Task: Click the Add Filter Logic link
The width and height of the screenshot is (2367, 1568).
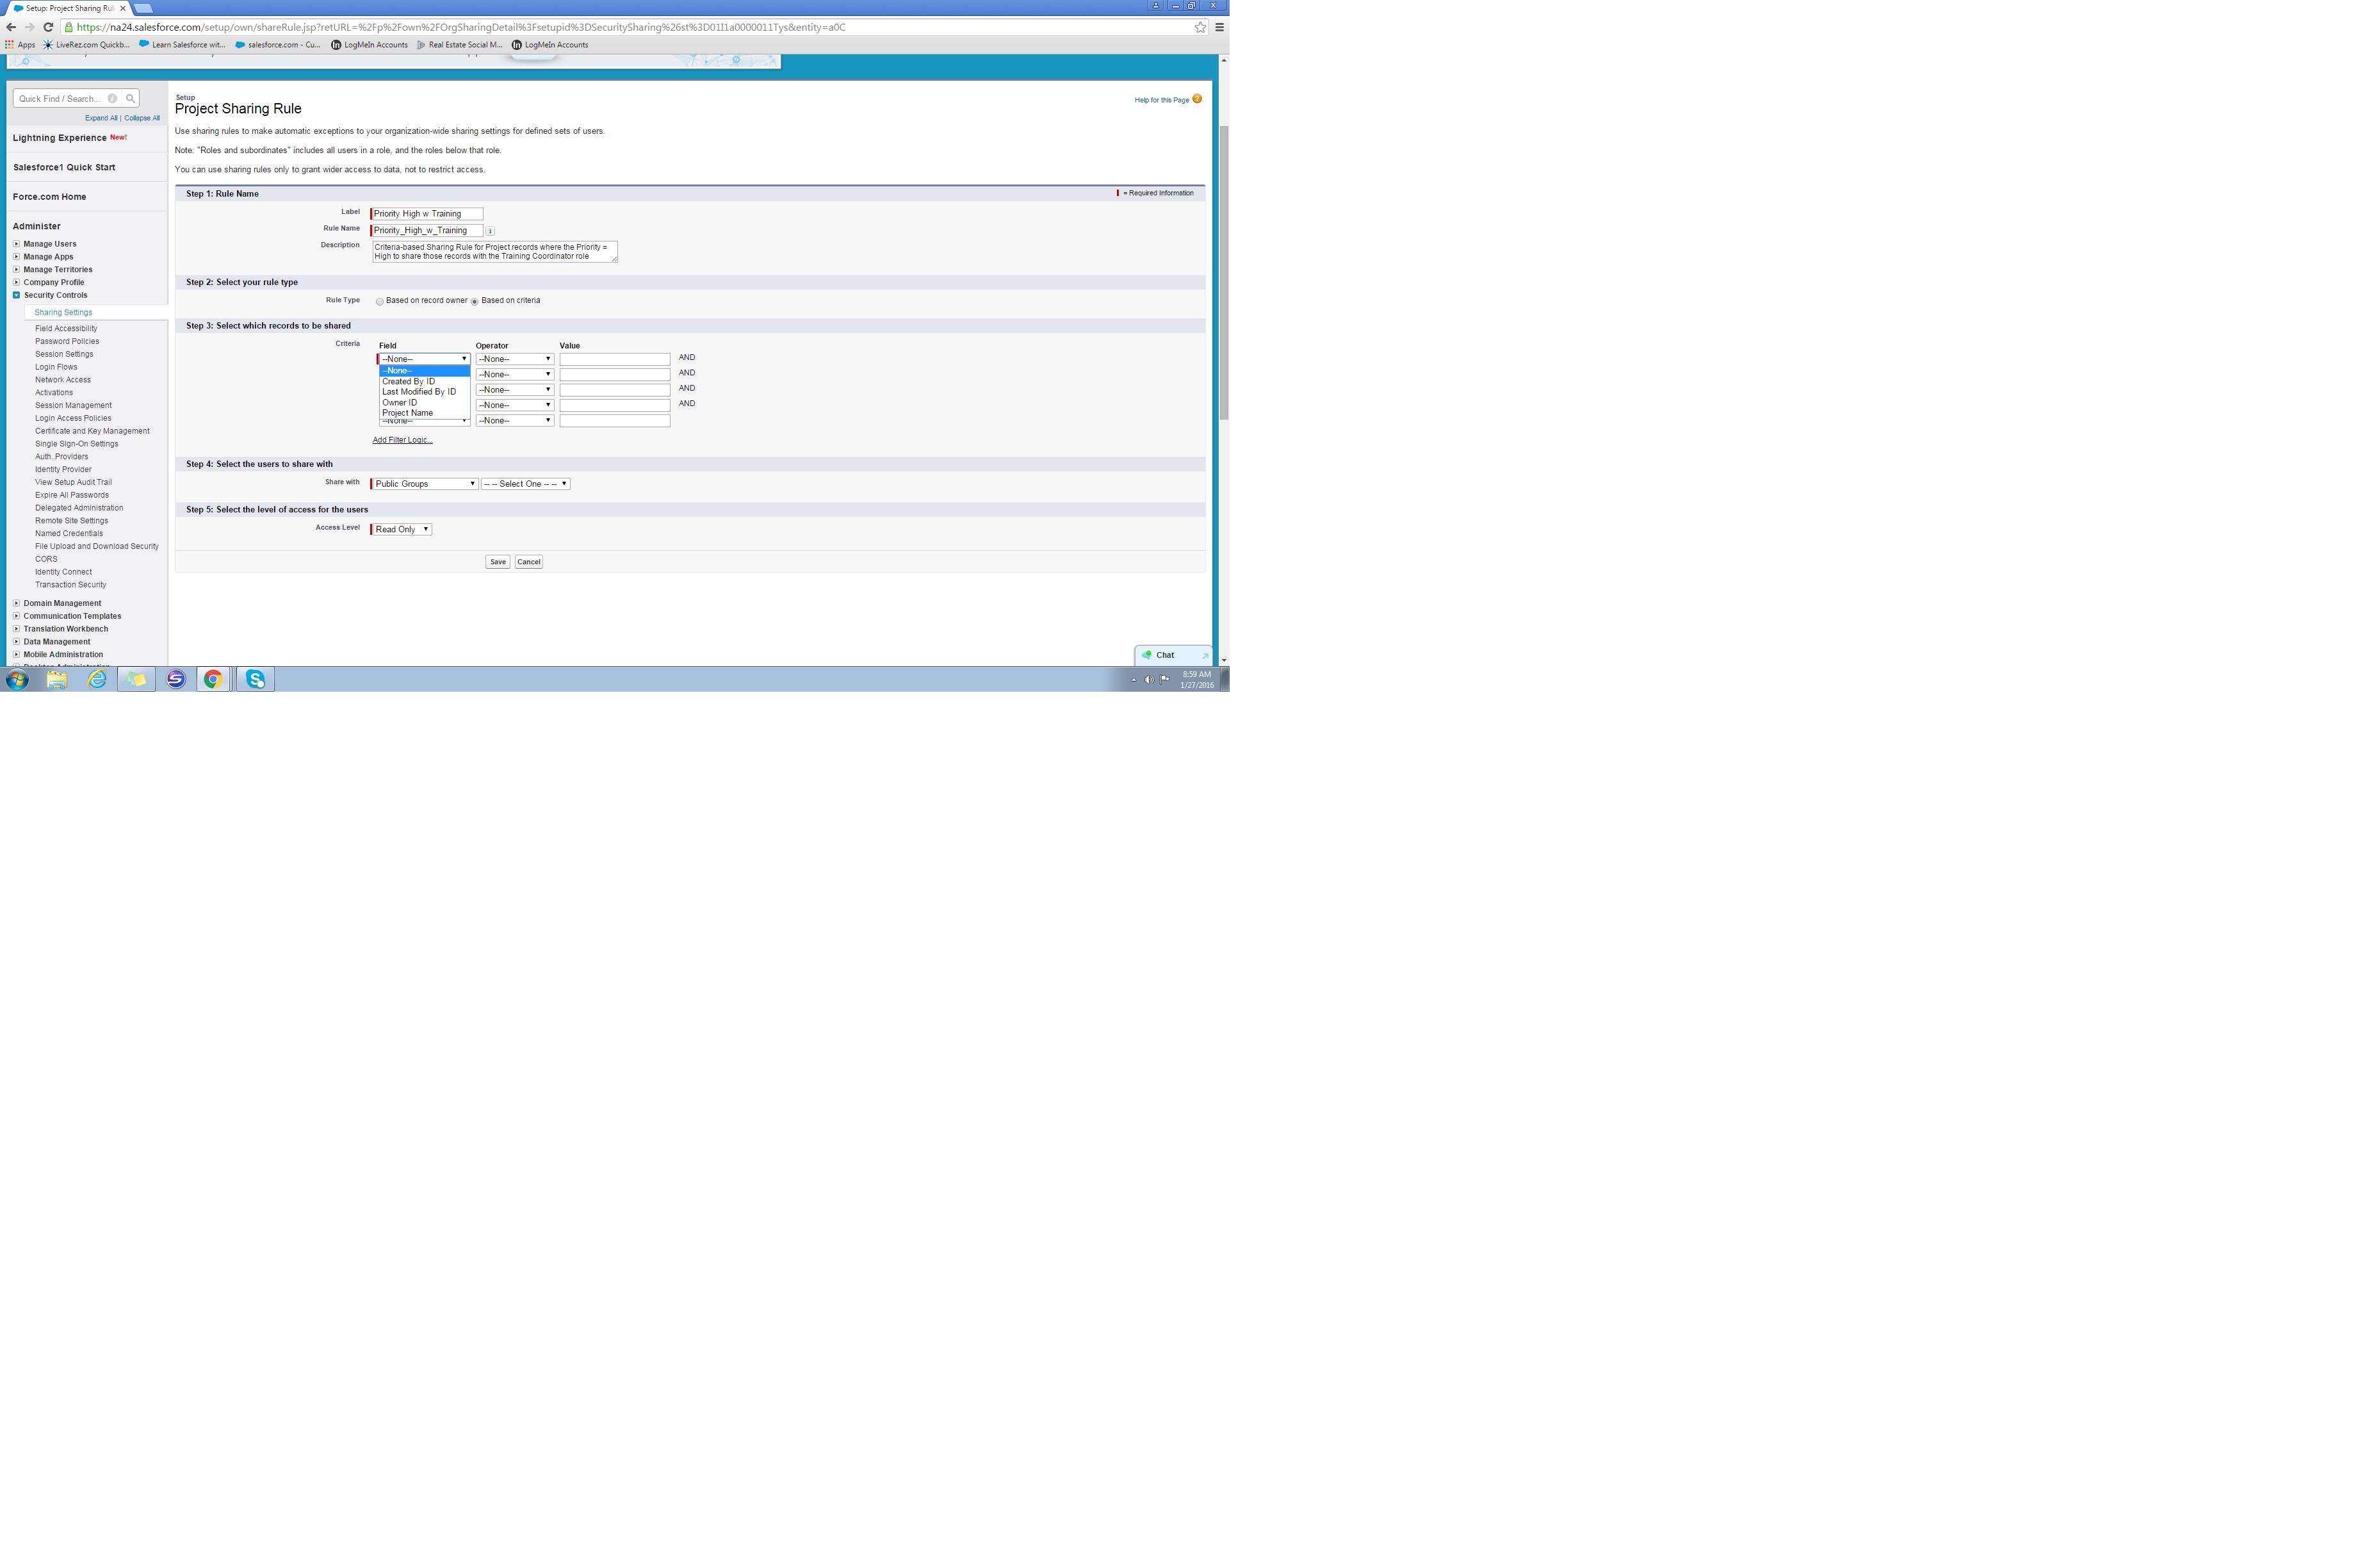Action: point(403,440)
